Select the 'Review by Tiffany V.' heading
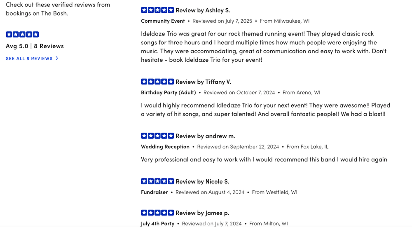 [x=203, y=82]
